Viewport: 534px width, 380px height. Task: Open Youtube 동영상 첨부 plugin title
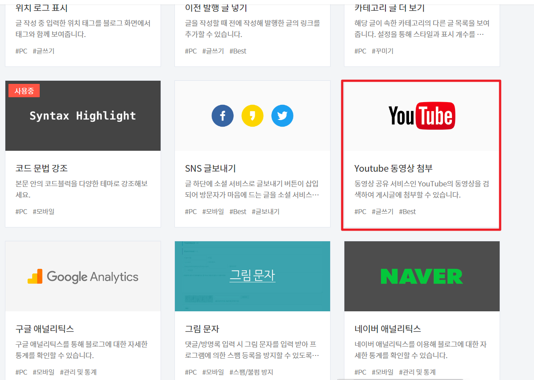(393, 168)
